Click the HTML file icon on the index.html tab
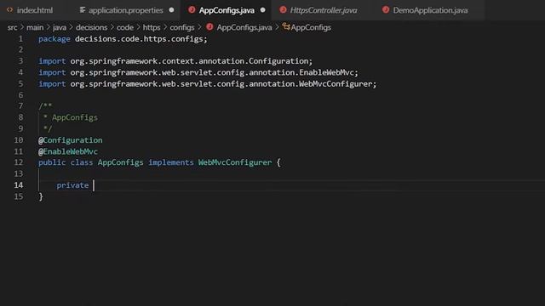The width and height of the screenshot is (545, 306). tap(9, 9)
